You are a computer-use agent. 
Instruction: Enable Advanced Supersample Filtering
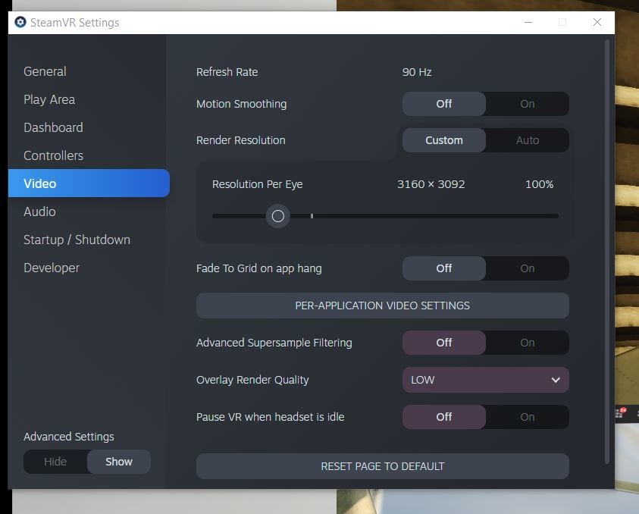[528, 343]
